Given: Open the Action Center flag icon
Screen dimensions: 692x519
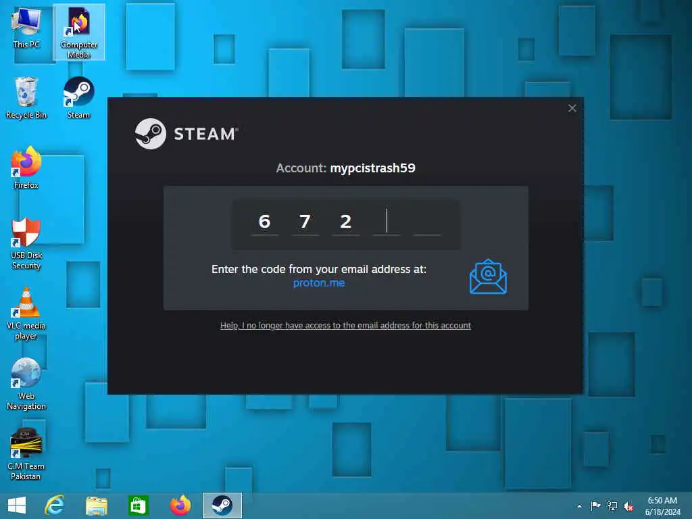Looking at the screenshot, I should pyautogui.click(x=595, y=505).
